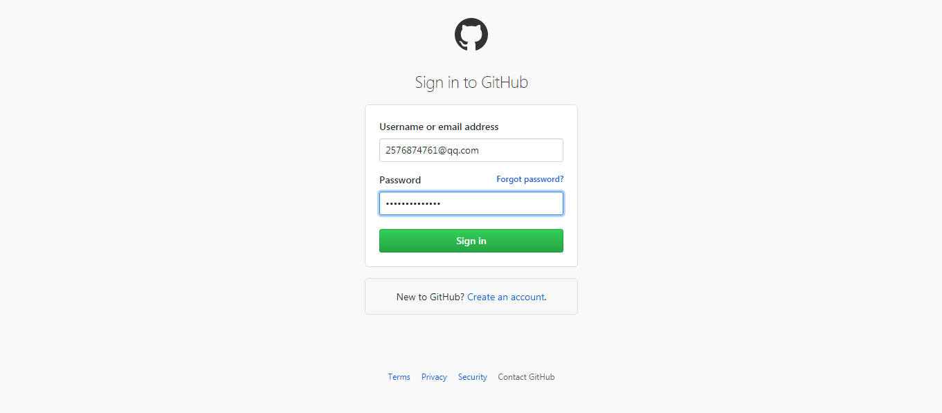The image size is (942, 413).
Task: Click the "New to GitHub?" text
Action: (x=431, y=297)
